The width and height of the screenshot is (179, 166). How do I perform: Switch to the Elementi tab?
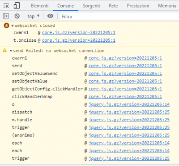coord(40,6)
